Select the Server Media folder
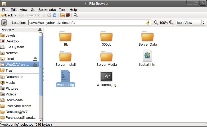207x127 pixels. click(106, 59)
